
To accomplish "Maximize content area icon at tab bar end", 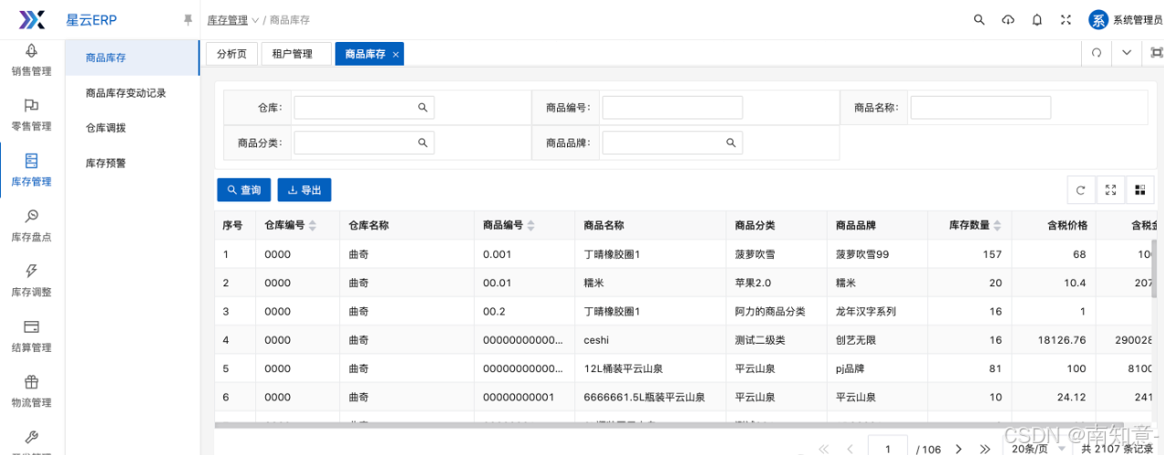I will tap(1157, 53).
